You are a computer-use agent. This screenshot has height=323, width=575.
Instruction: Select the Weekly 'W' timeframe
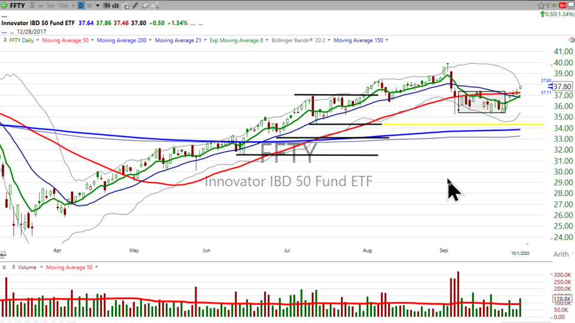coord(89,5)
